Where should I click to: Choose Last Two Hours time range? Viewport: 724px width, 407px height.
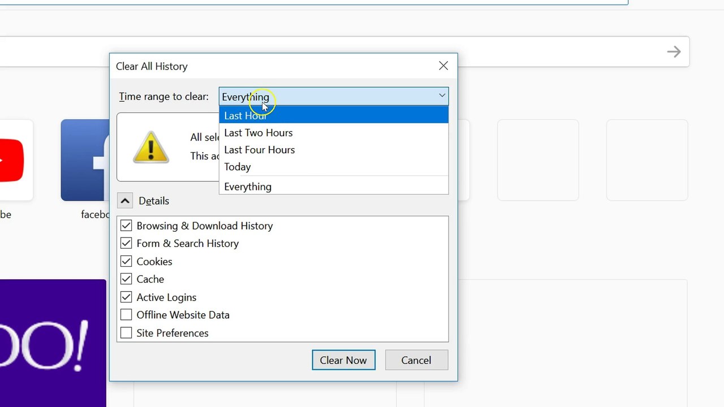[x=334, y=133]
